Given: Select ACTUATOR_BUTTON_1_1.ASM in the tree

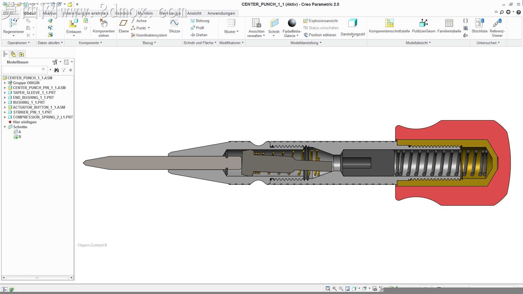Looking at the screenshot, I should [39, 107].
